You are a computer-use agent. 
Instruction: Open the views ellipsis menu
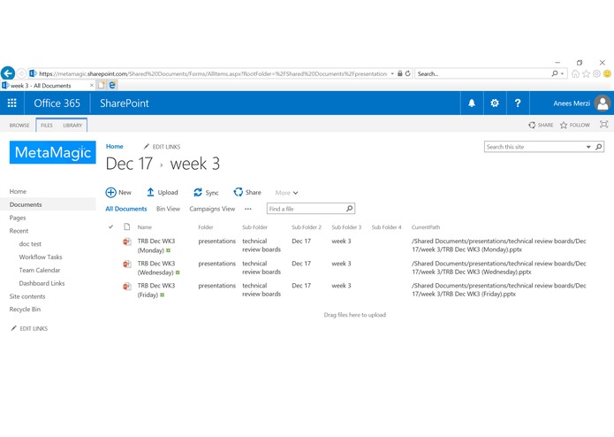coord(248,209)
